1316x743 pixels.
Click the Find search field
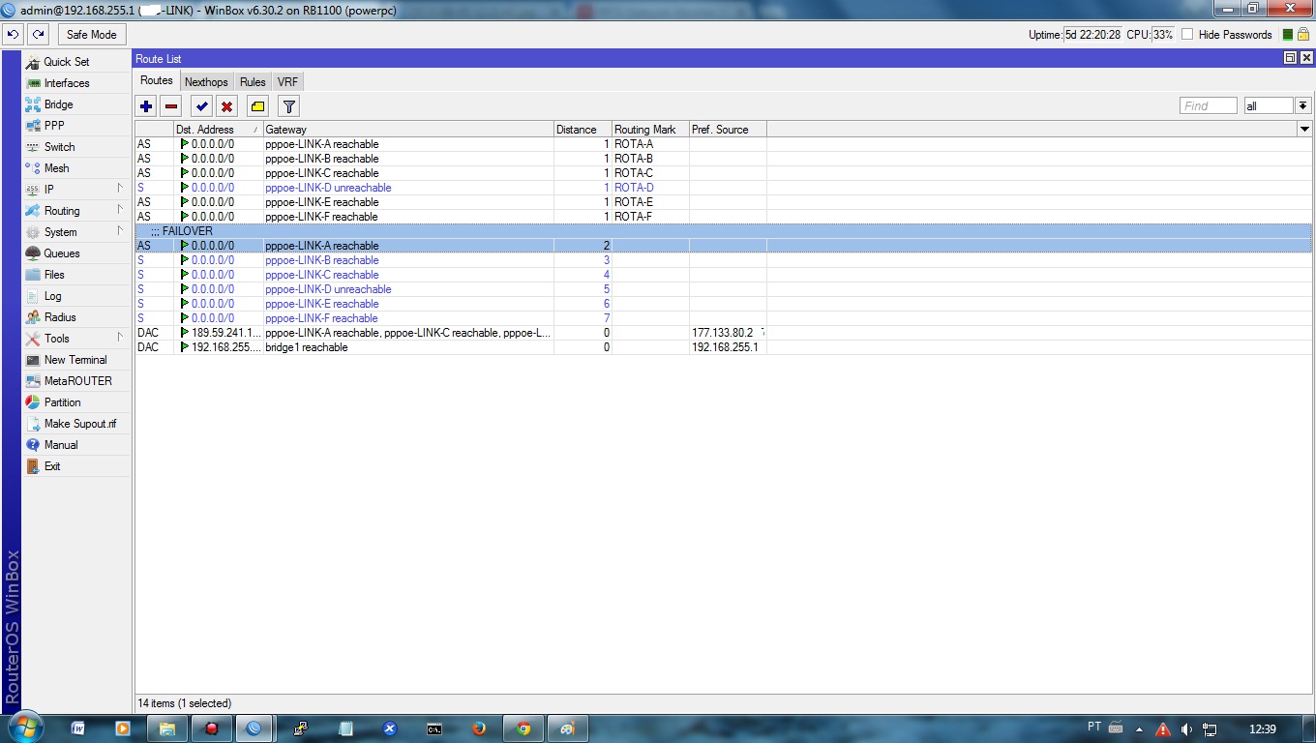tap(1209, 105)
